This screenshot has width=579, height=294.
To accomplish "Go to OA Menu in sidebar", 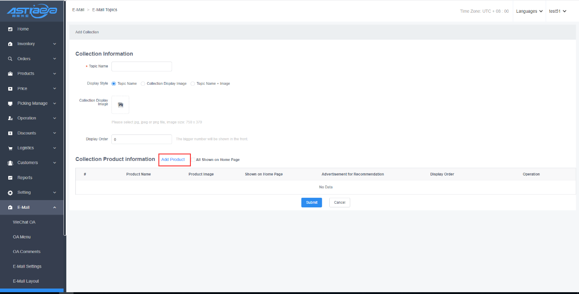I will coord(22,237).
